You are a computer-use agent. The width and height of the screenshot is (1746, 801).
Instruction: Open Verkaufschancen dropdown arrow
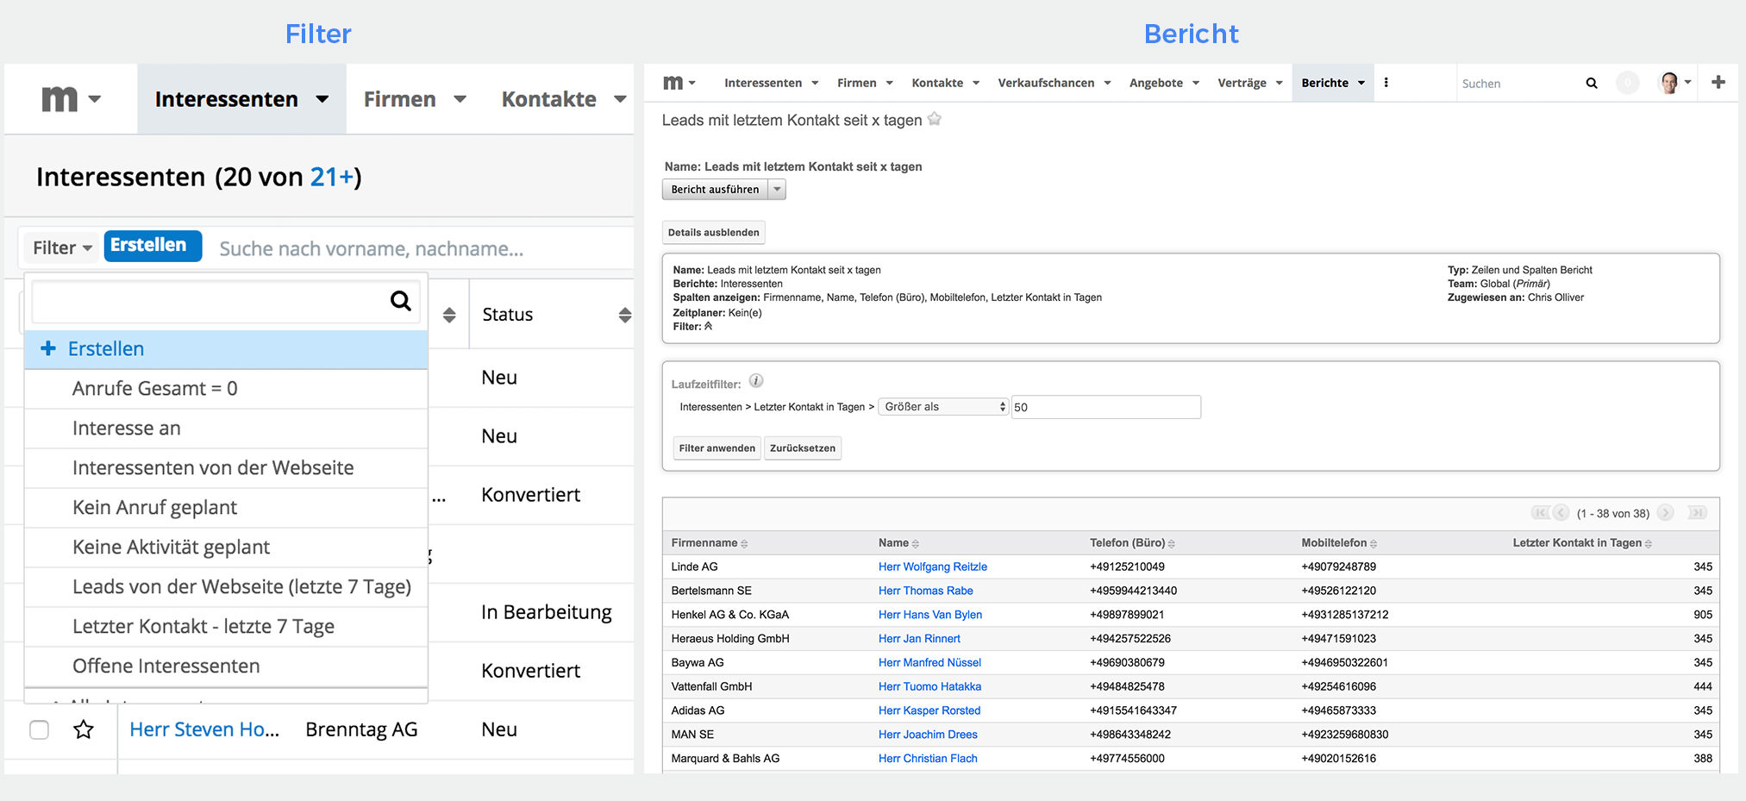coord(1108,84)
